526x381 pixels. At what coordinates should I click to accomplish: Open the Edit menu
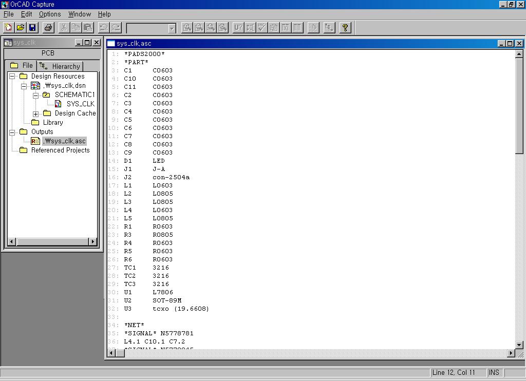click(x=27, y=14)
